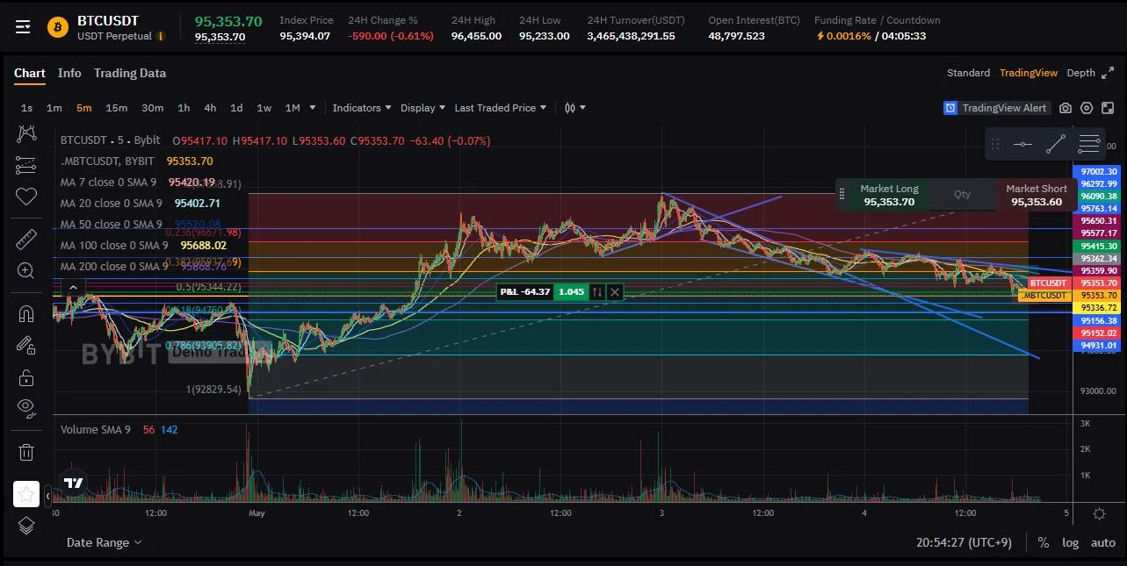Switch to the Trading Data tab
Viewport: 1127px width, 566px height.
(x=130, y=73)
